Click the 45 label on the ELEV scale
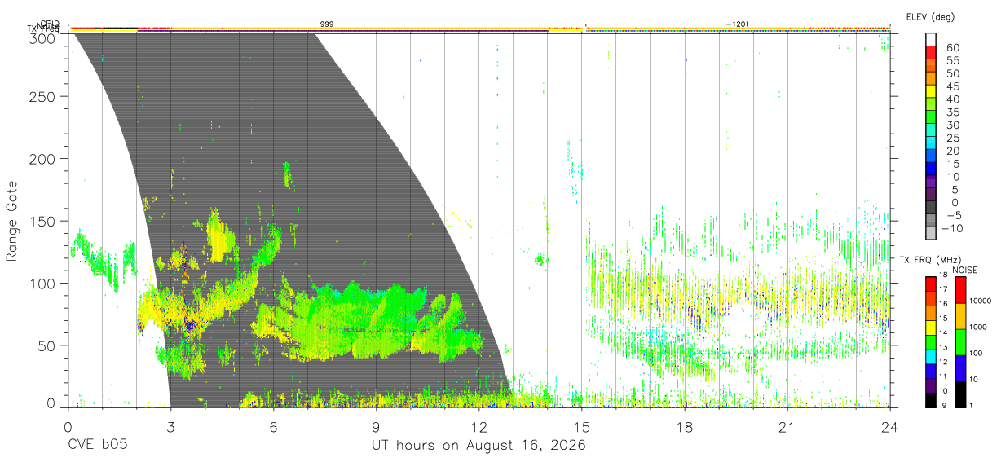Viewport: 1001px width, 462px height. pos(952,86)
